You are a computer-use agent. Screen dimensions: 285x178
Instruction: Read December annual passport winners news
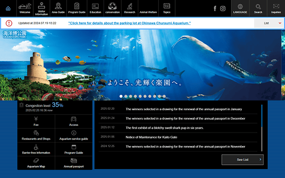coord(185,118)
